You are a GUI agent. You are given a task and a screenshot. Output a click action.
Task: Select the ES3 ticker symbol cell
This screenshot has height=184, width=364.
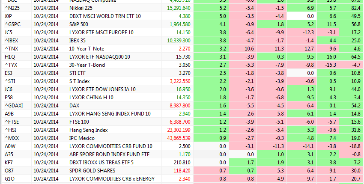[x=9, y=73]
